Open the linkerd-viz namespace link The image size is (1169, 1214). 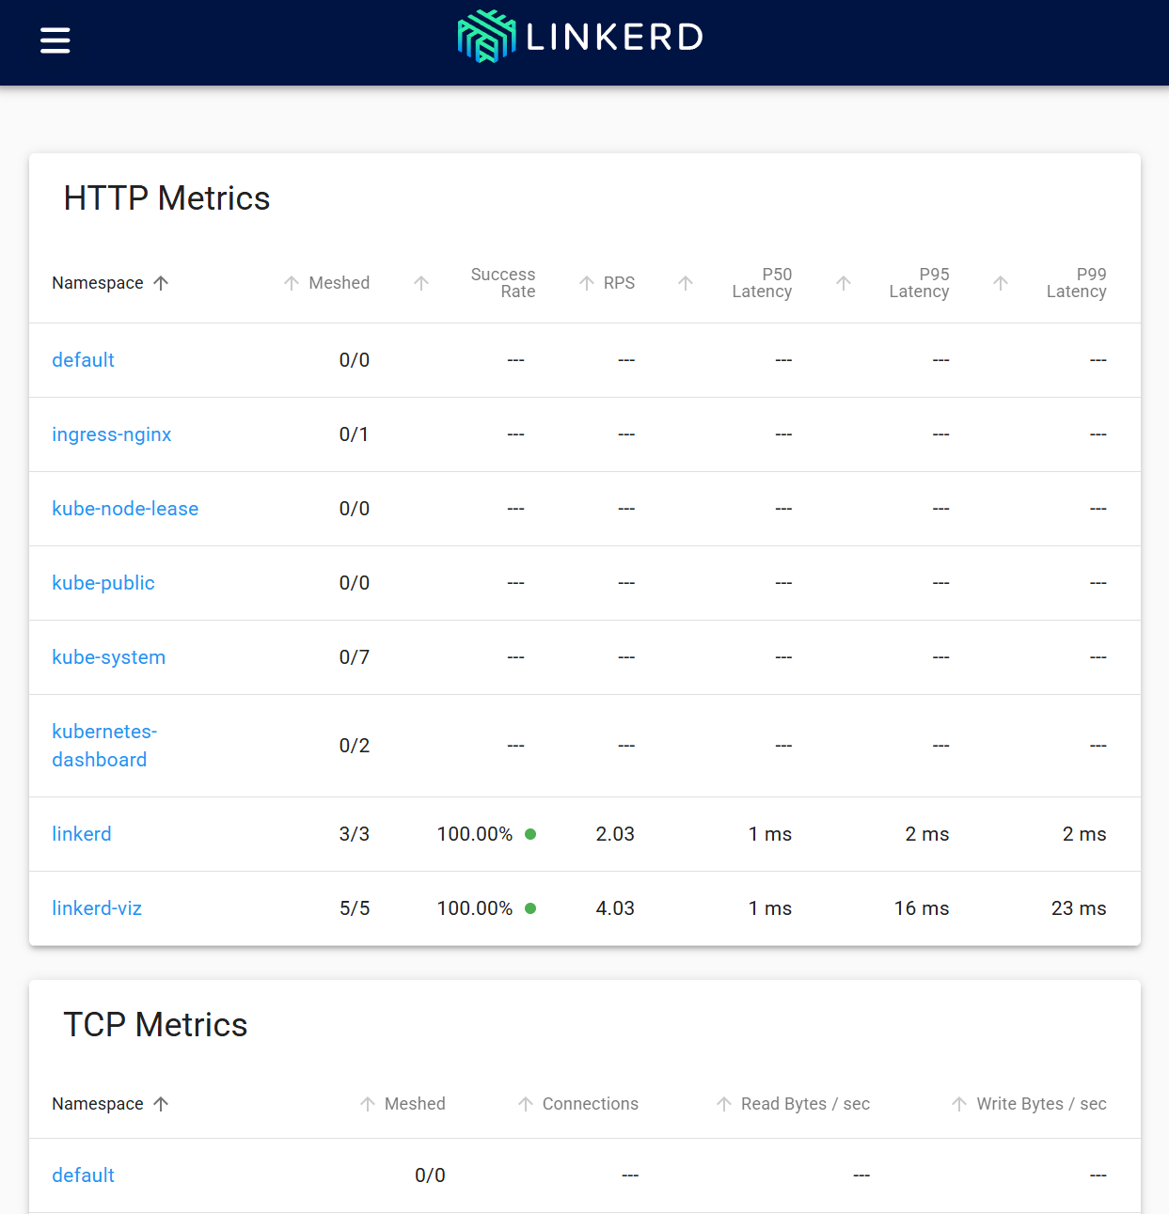(97, 908)
